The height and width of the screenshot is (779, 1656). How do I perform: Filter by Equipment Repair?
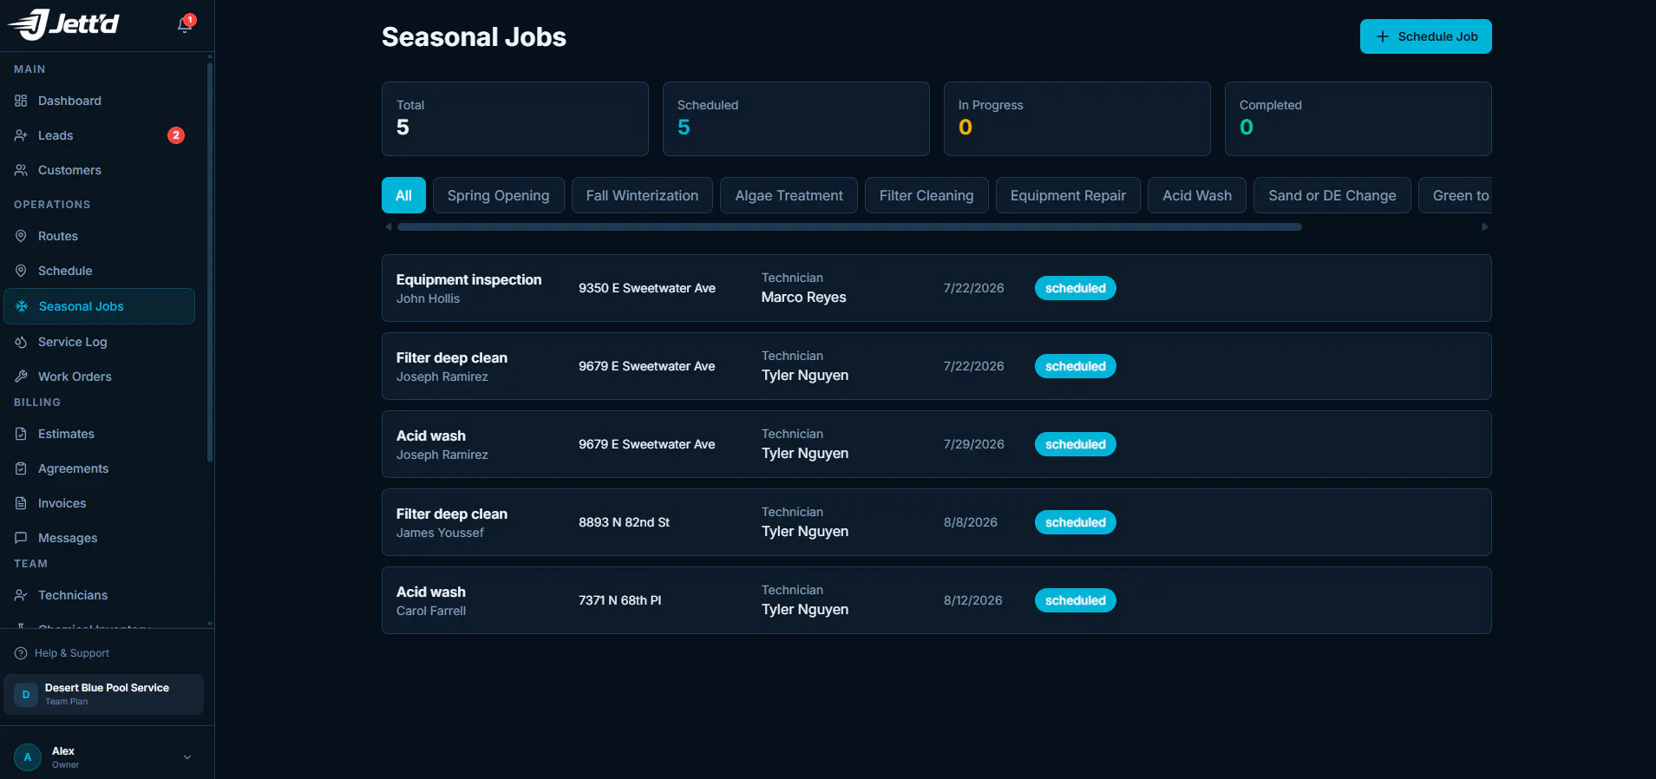tap(1068, 195)
